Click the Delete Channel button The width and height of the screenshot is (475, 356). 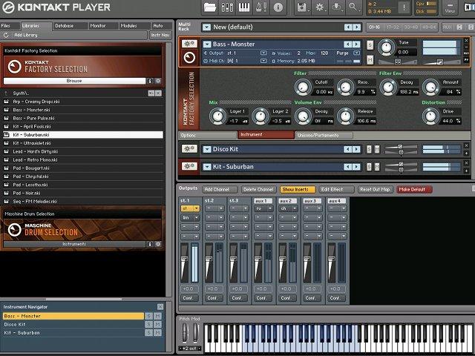(259, 190)
